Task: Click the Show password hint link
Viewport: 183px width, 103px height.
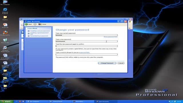Action: click(111, 37)
